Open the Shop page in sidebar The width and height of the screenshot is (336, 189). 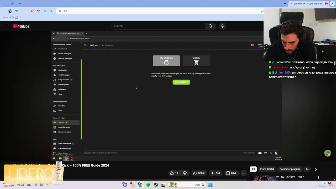(66, 94)
